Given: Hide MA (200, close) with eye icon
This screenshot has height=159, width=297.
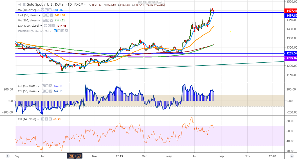Looking at the screenshot, I should click(x=44, y=20).
